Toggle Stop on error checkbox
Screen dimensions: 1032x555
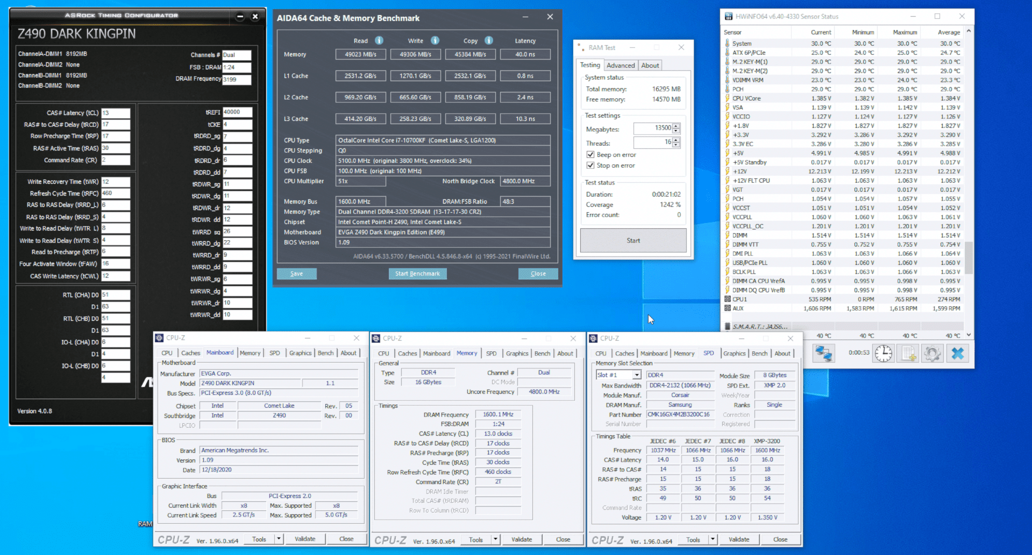click(x=590, y=165)
